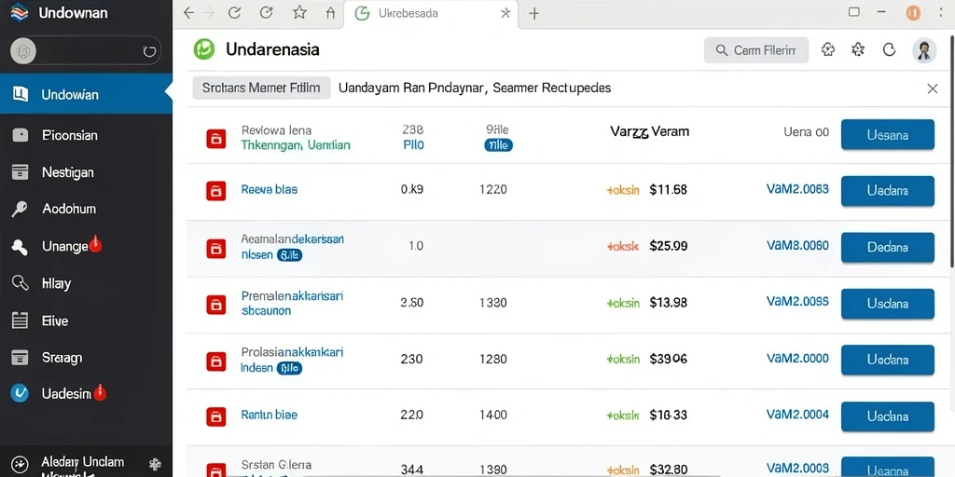The height and width of the screenshot is (477, 955).
Task: Click the browser reload icon
Action: coord(234,13)
